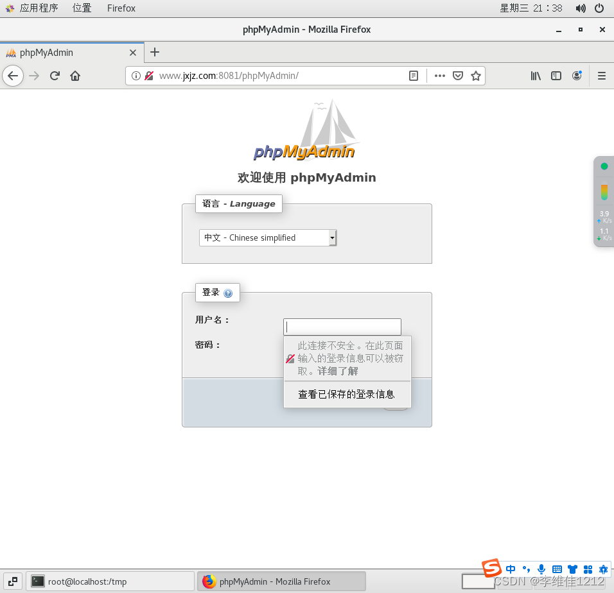This screenshot has height=593, width=614.
Task: Open the 位置 menu
Action: [x=82, y=8]
